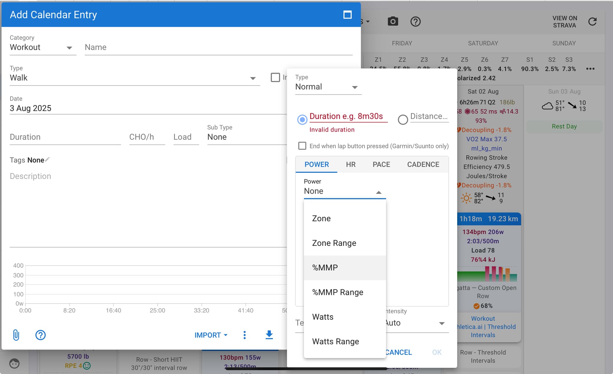Open VIEW ON STRAVA link
Image resolution: width=613 pixels, height=374 pixels.
564,22
